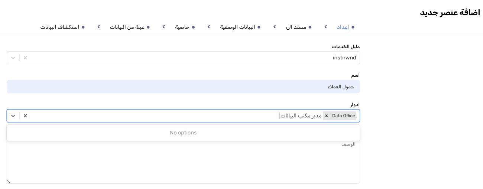Open the البيانات الوصفية step
Viewport: 483px width, 189px height.
click(237, 27)
